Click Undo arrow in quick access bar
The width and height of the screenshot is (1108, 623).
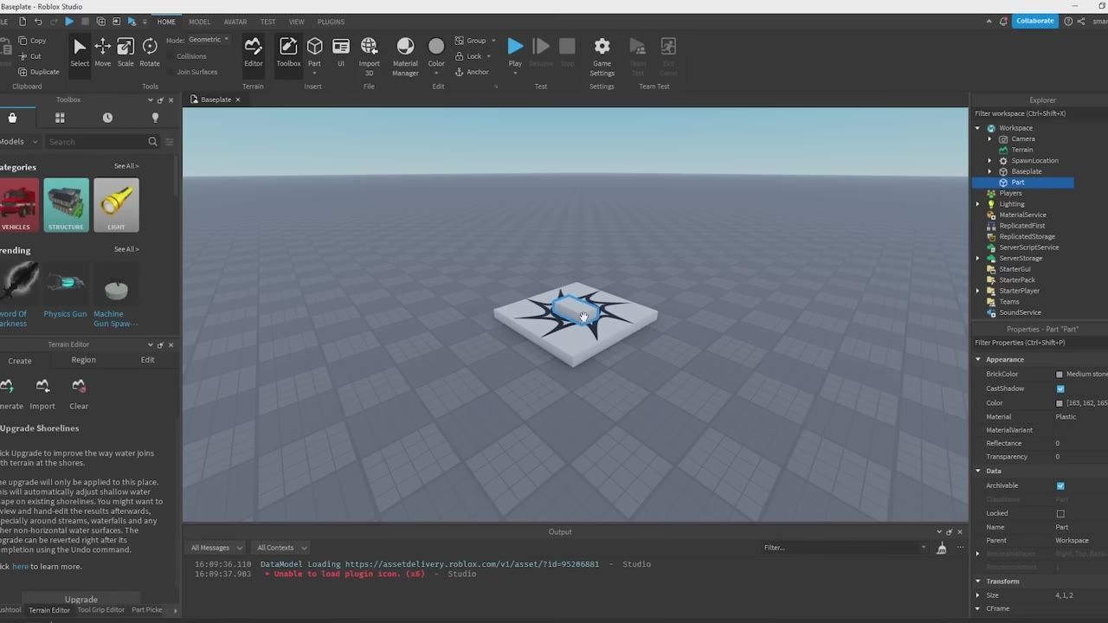(38, 22)
